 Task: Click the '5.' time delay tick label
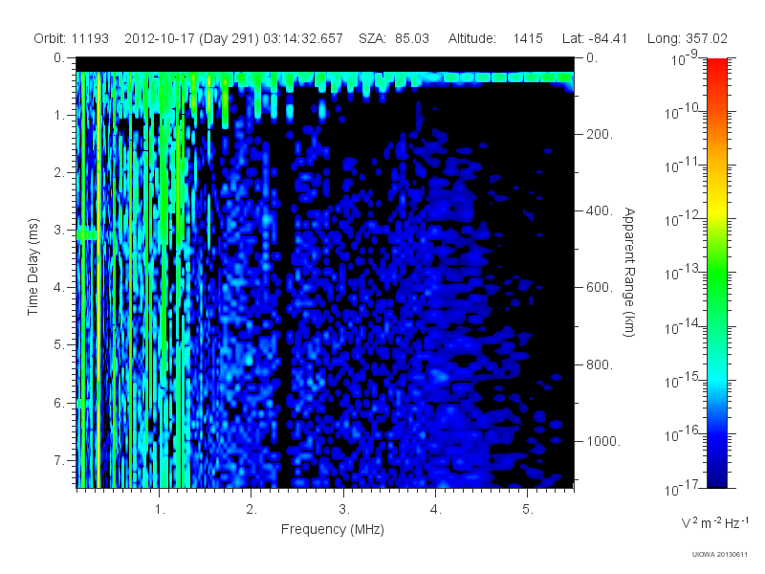click(59, 344)
